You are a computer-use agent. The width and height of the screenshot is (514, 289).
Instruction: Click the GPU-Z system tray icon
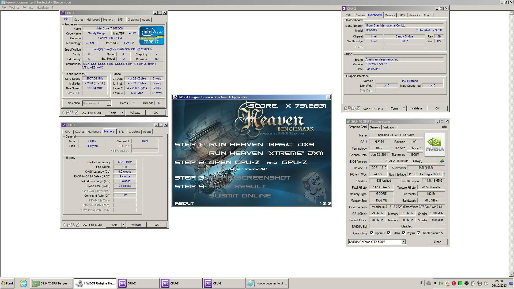coord(441,283)
